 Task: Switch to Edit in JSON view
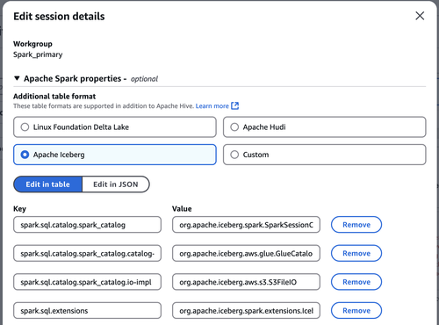(x=116, y=184)
